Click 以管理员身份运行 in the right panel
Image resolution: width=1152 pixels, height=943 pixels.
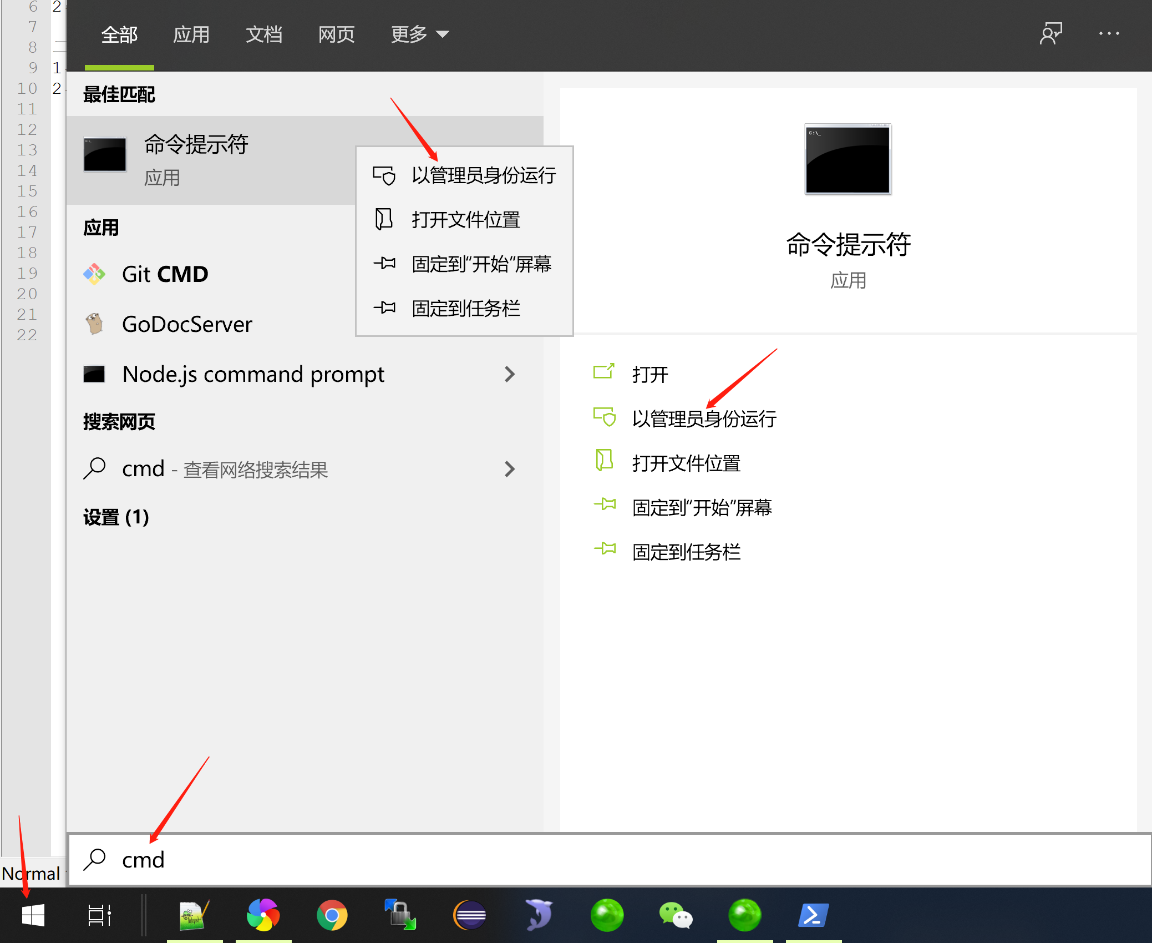[x=704, y=418]
